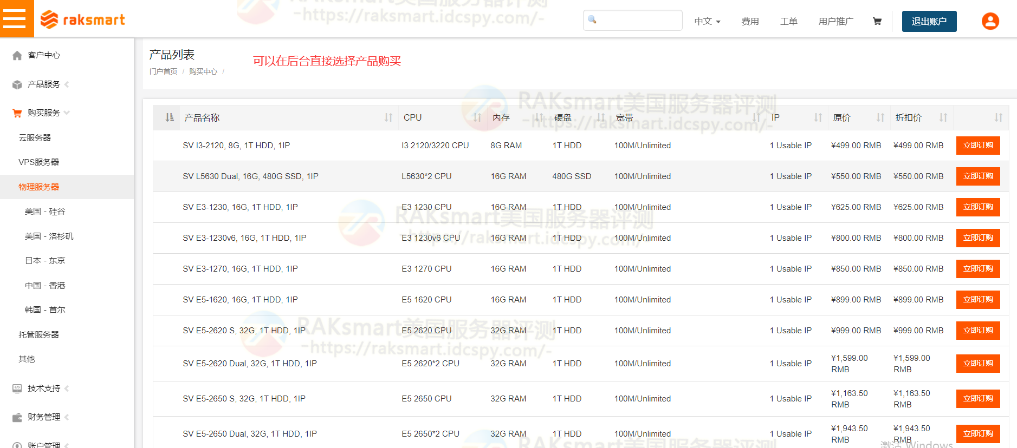Click the 客户中心 sidebar label

tap(44, 55)
